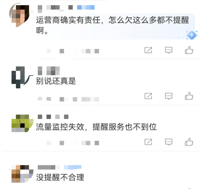205x189 pixels.
Task: Open the username above 流量监控失效
Action: [53, 117]
